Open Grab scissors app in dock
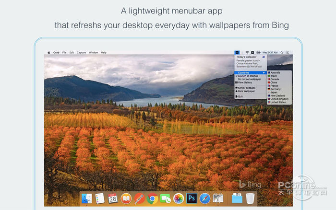Viewport: 336px width, 210px height. pos(218,198)
